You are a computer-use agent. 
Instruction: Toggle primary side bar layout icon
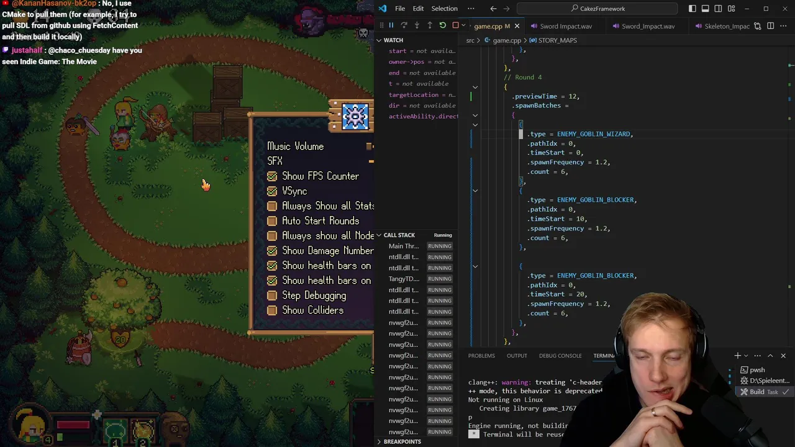693,9
